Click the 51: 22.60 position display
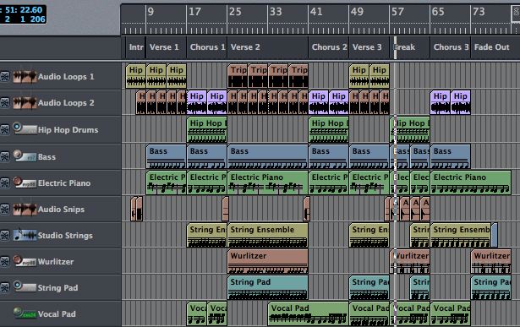Screen dimensions: 520x327 [x=23, y=10]
